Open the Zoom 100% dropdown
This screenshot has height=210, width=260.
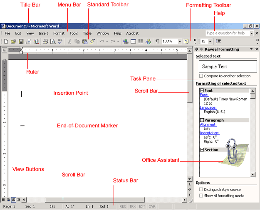click(180, 42)
